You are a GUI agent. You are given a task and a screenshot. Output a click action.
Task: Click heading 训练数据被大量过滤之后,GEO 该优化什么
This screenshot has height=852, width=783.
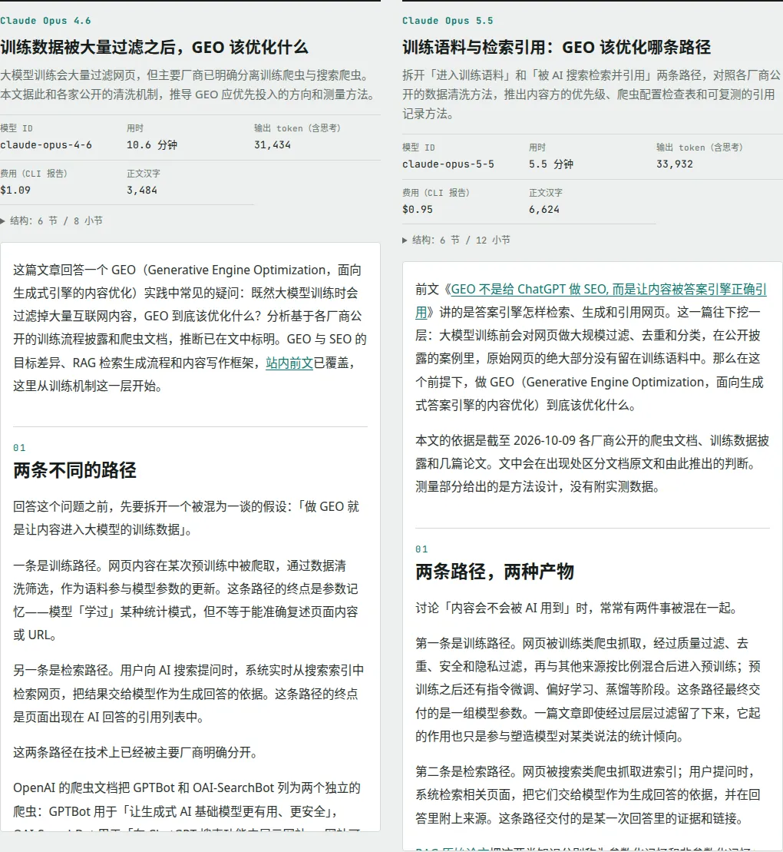point(154,48)
